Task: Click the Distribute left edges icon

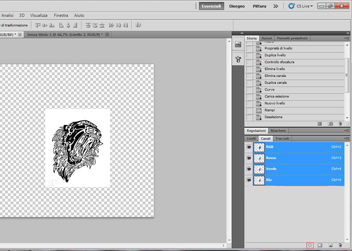Action: tap(111, 25)
